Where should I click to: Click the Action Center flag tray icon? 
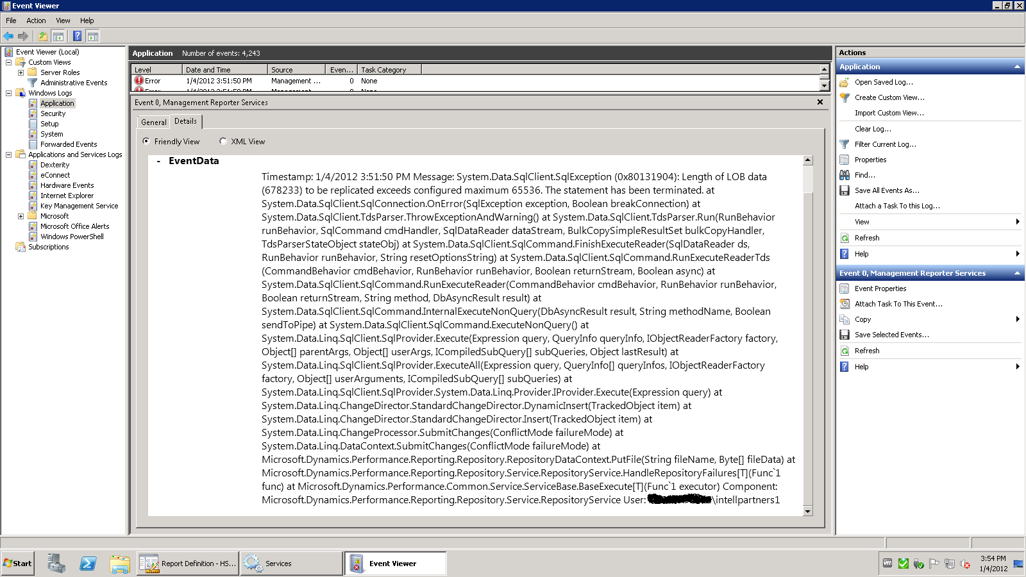[934, 564]
